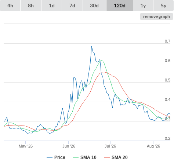Image resolution: width=174 pixels, height=167 pixels.
Task: Select the 4h time range tab
Action: [x=10, y=6]
